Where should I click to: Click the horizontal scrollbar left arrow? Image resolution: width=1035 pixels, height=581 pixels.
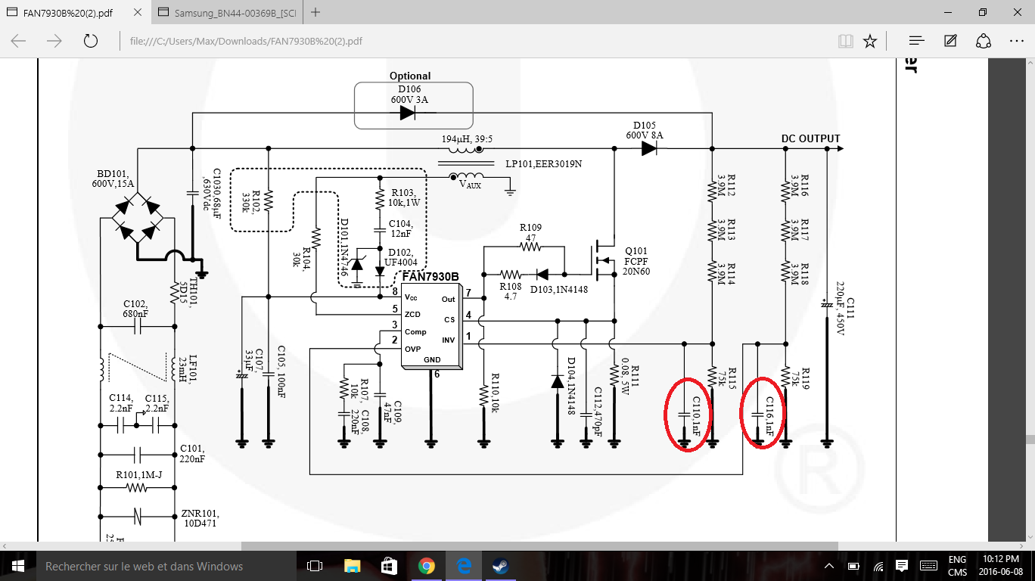[x=6, y=546]
